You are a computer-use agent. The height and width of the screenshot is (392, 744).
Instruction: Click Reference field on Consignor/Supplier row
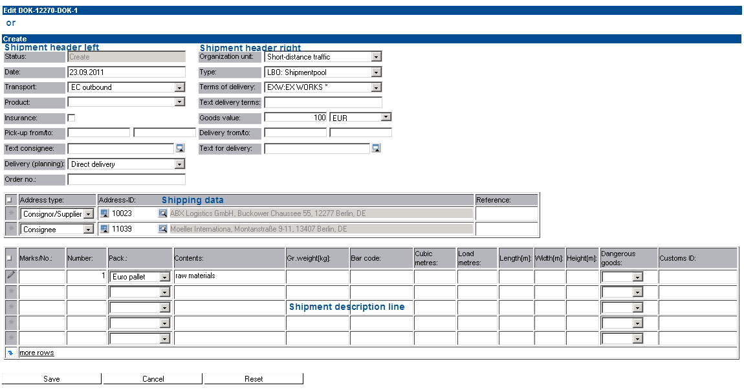click(507, 213)
